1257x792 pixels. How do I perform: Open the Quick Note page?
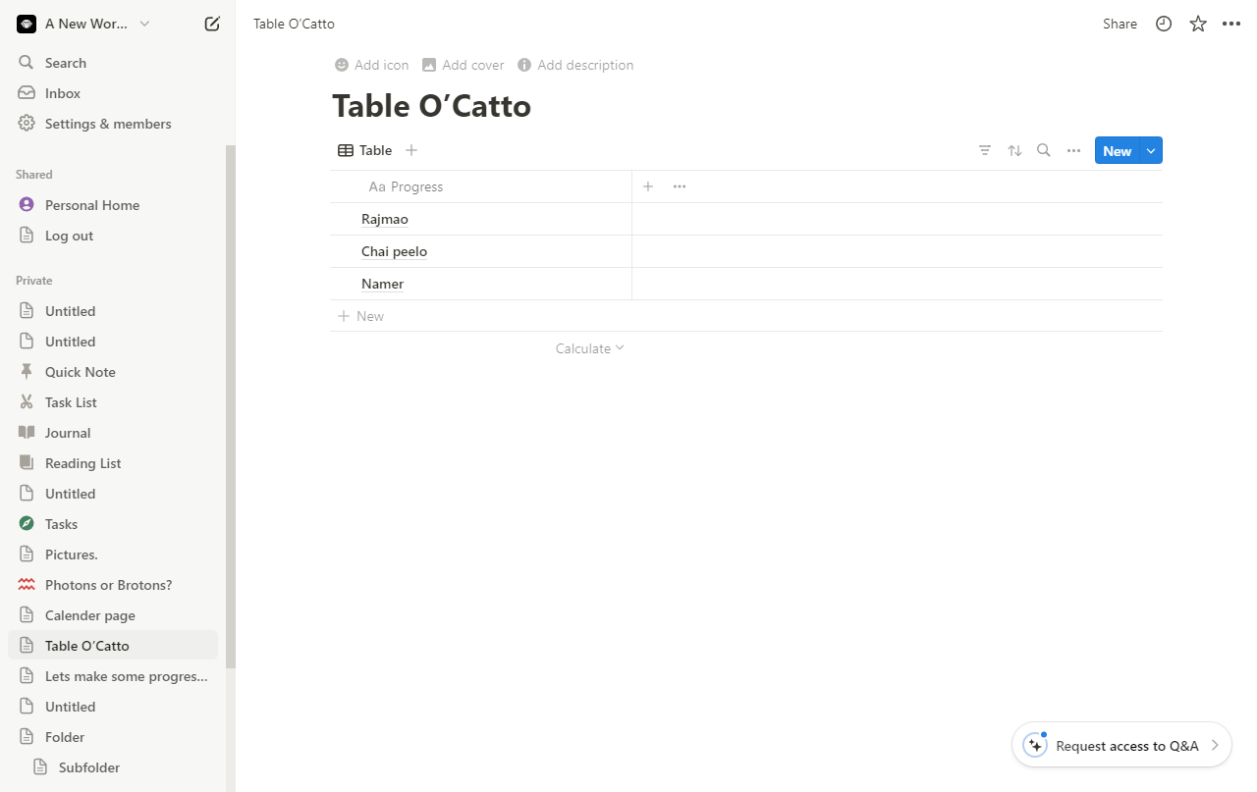tap(113, 372)
